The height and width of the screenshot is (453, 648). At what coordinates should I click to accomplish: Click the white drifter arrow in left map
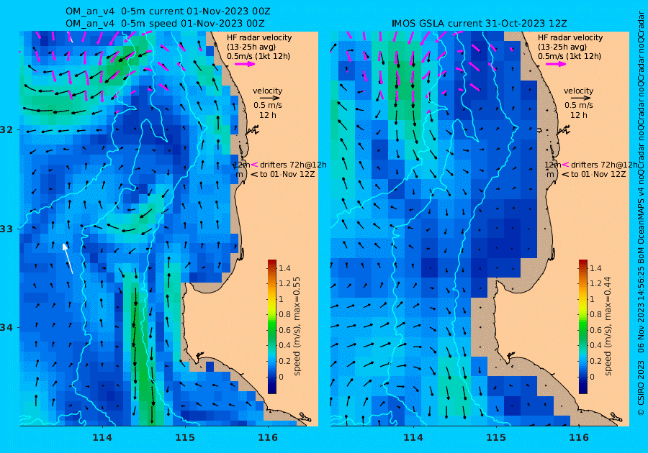pyautogui.click(x=68, y=258)
